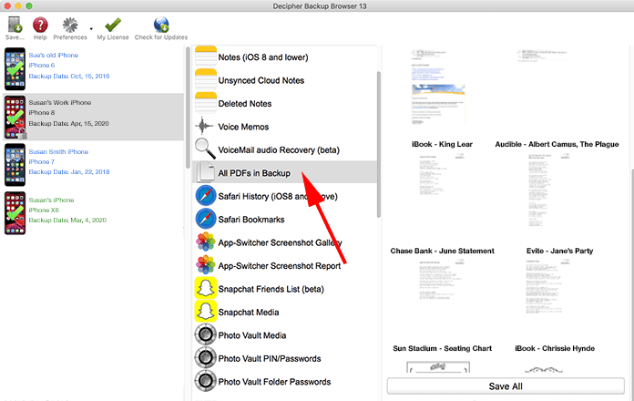This screenshot has height=401, width=634.
Task: Select "Safari Bookmarks" label
Action: point(251,220)
